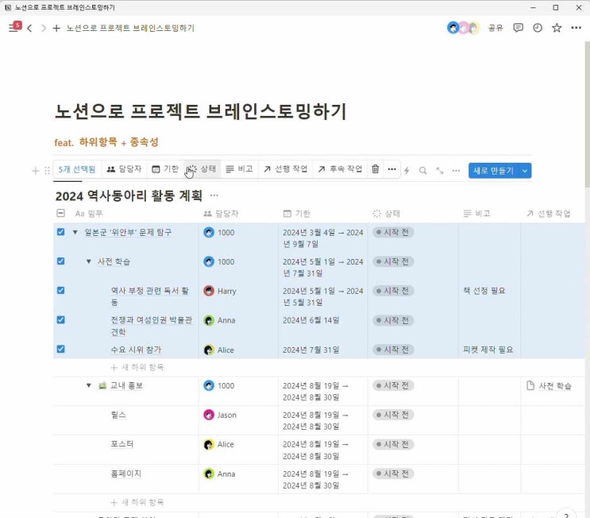The width and height of the screenshot is (590, 518).
Task: Click the 공유 share button
Action: tap(496, 28)
